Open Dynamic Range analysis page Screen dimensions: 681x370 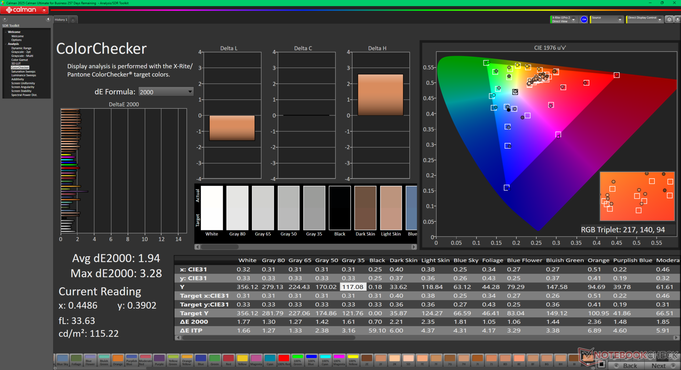pos(21,48)
